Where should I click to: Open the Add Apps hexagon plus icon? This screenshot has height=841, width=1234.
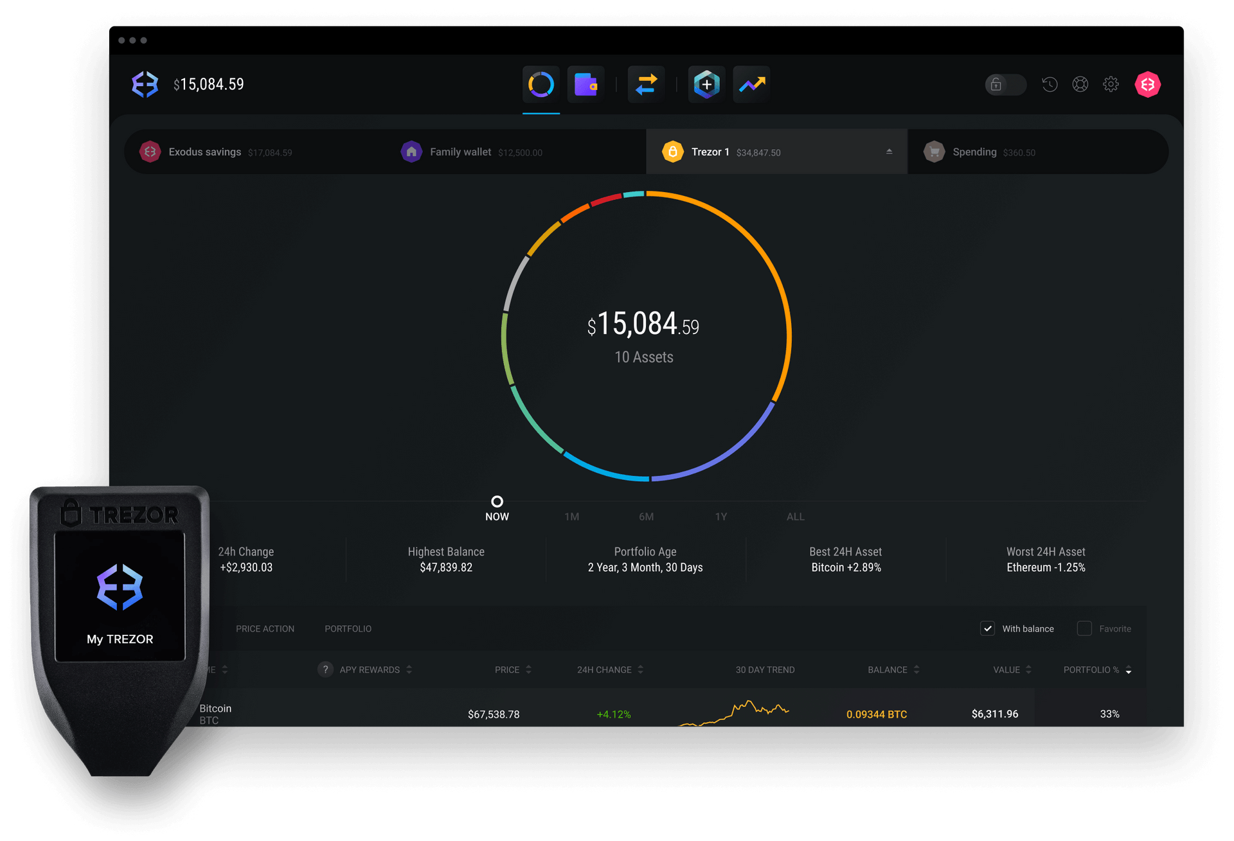pyautogui.click(x=706, y=85)
